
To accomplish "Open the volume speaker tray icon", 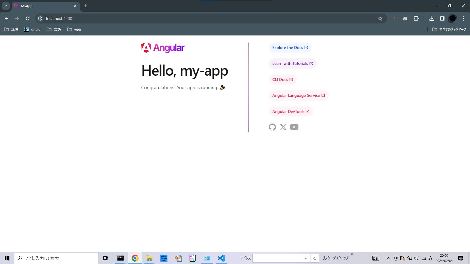I will 417,258.
